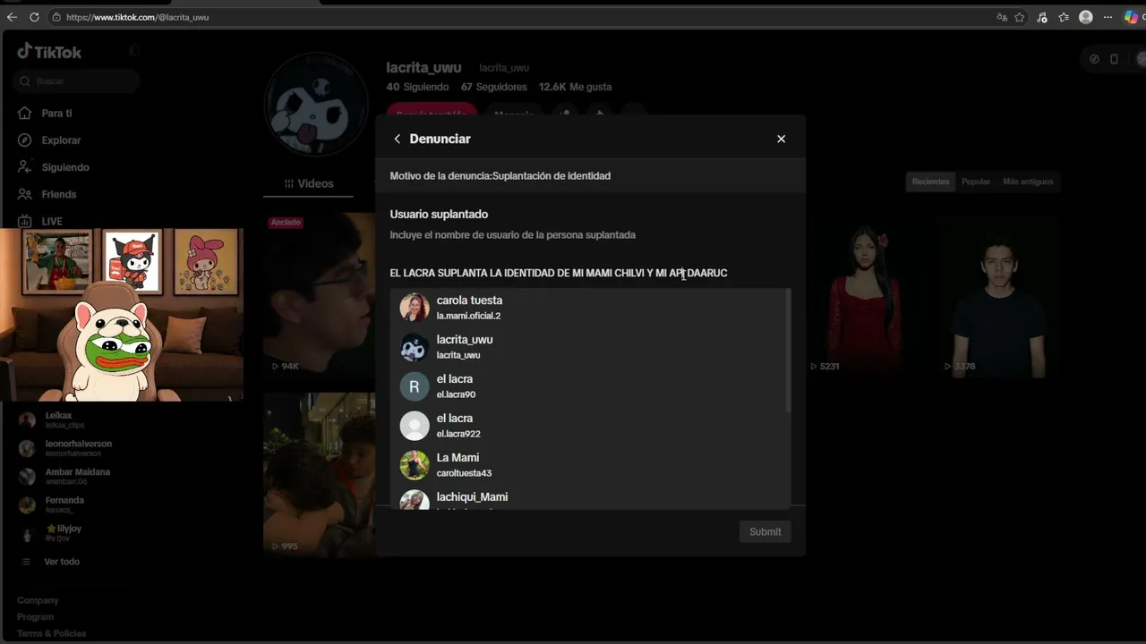1146x644 pixels.
Task: Open the browser favorites list icon
Action: [1064, 17]
